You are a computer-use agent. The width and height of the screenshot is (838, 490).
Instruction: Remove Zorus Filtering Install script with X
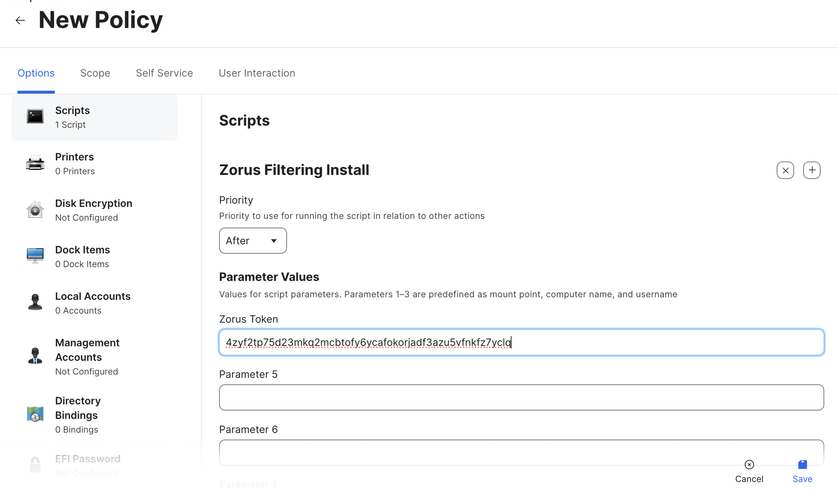click(785, 170)
